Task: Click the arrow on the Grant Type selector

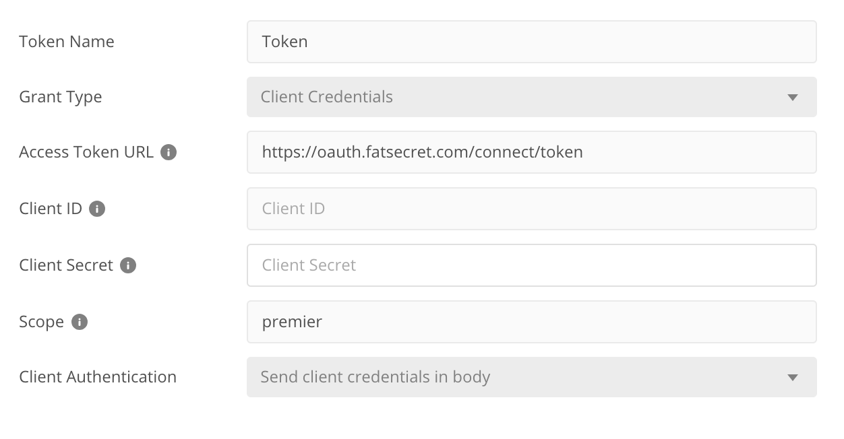Action: pos(793,98)
